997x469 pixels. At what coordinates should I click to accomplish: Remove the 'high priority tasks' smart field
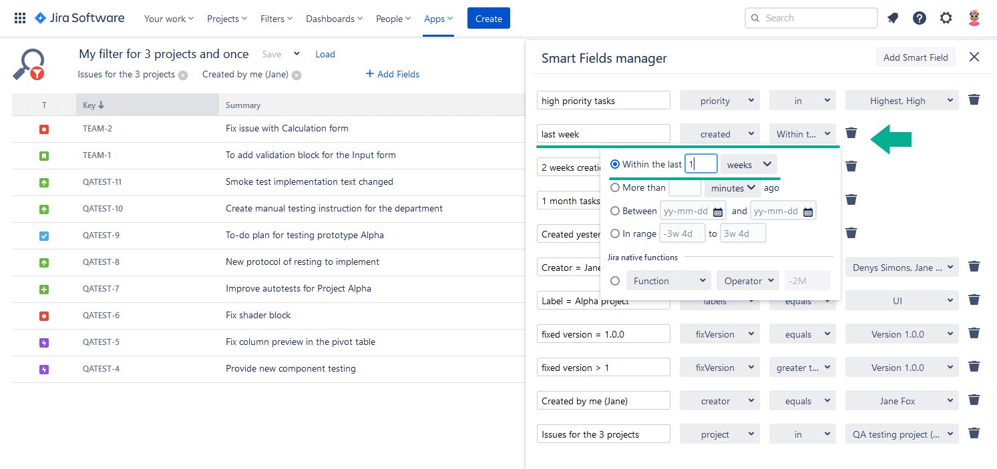(974, 99)
